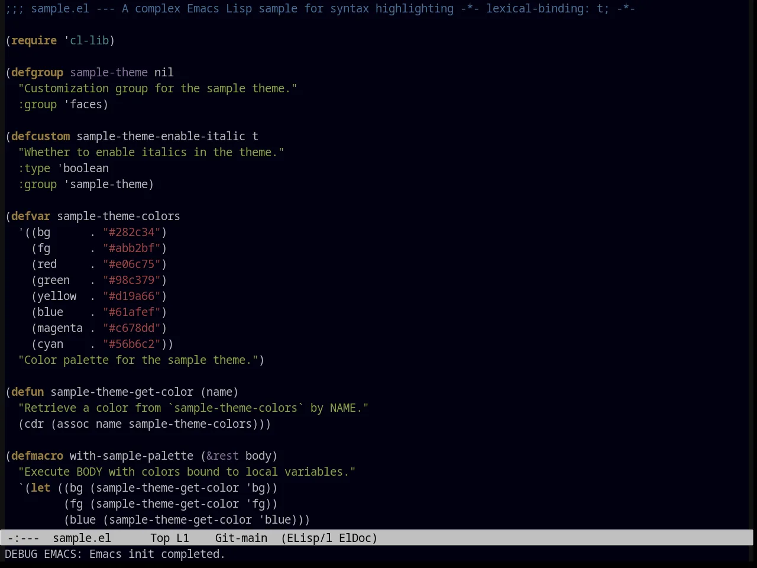757x568 pixels.
Task: Click the docstring beginning "Retrieve a color from"
Action: click(x=193, y=408)
